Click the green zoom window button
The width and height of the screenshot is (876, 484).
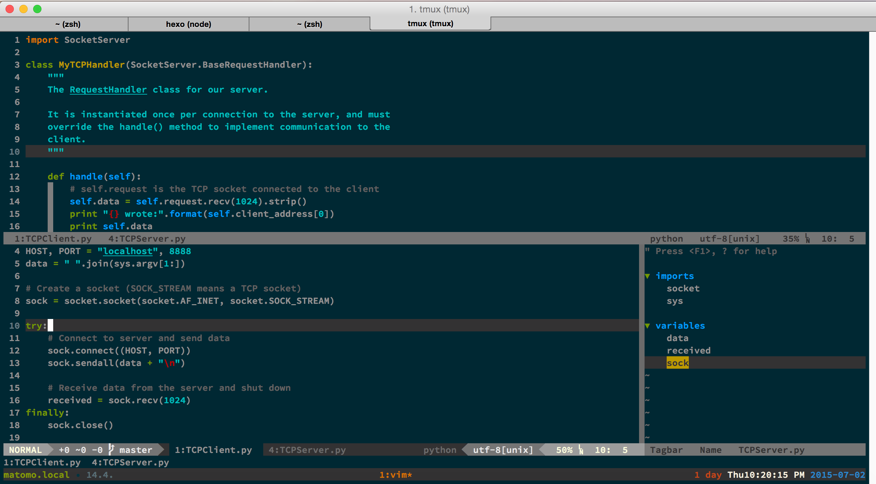point(37,9)
